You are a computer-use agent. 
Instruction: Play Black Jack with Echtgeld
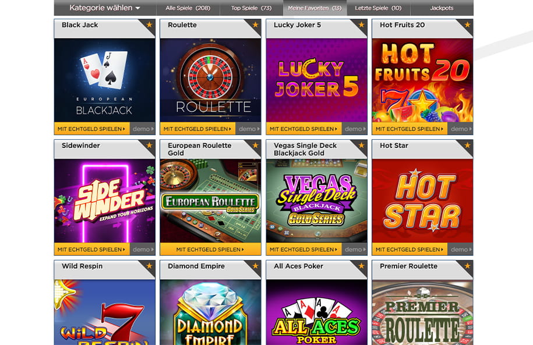(92, 129)
